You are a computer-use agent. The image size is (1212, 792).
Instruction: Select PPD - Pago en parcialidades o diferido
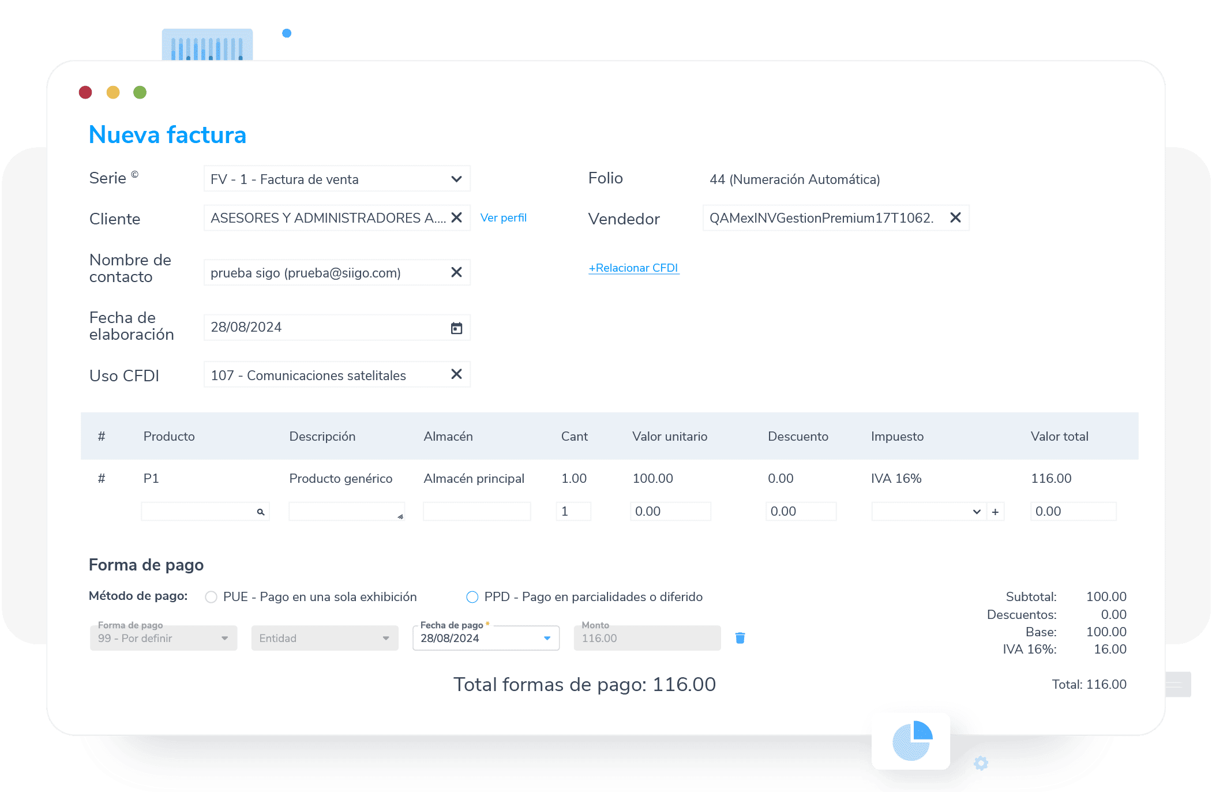(x=472, y=597)
